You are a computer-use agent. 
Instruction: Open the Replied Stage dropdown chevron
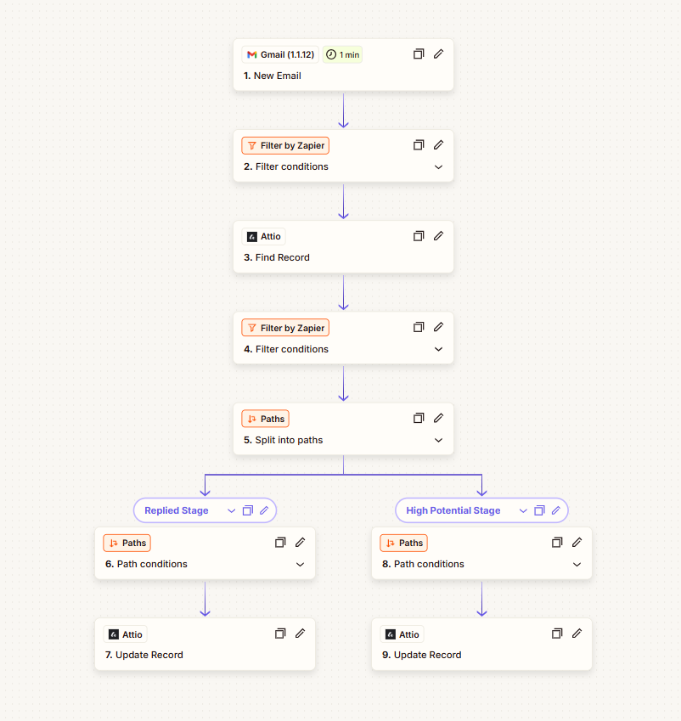click(x=231, y=511)
